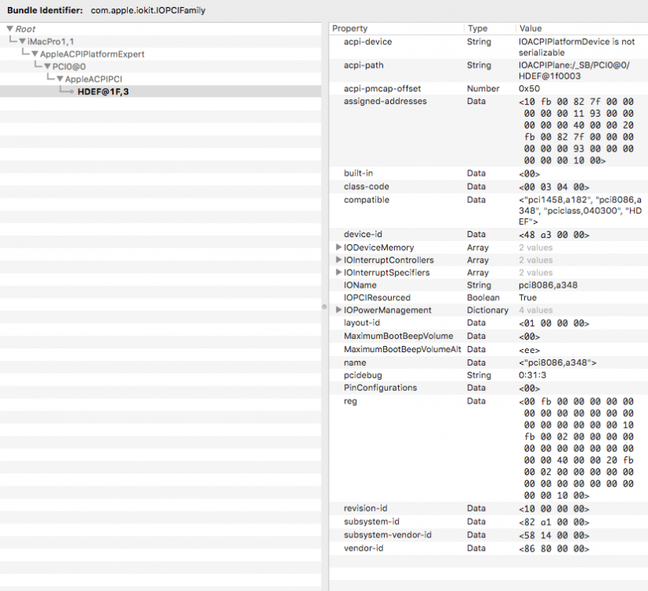Expand the IOInterruptSpecifiers array
This screenshot has width=648, height=591.
pos(338,272)
